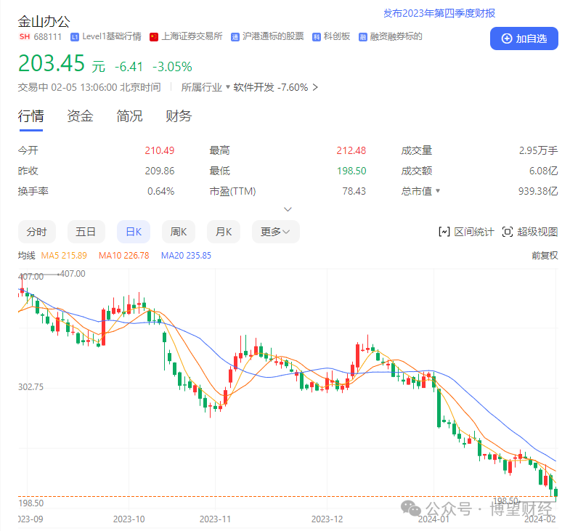
Task: Select the 周K chart period
Action: pyautogui.click(x=179, y=232)
